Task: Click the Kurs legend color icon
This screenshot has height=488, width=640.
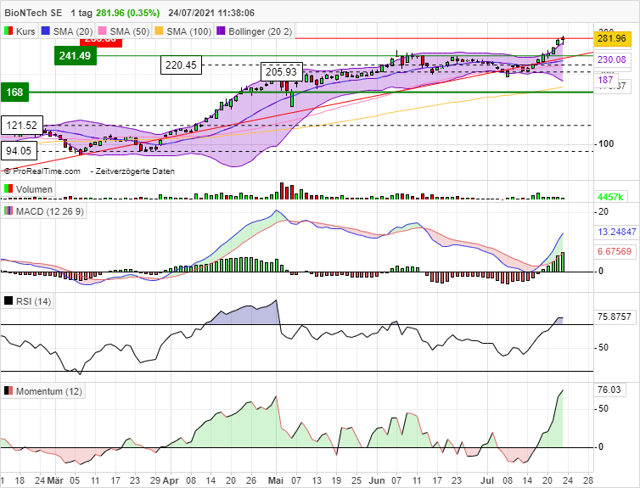Action: 8,31
